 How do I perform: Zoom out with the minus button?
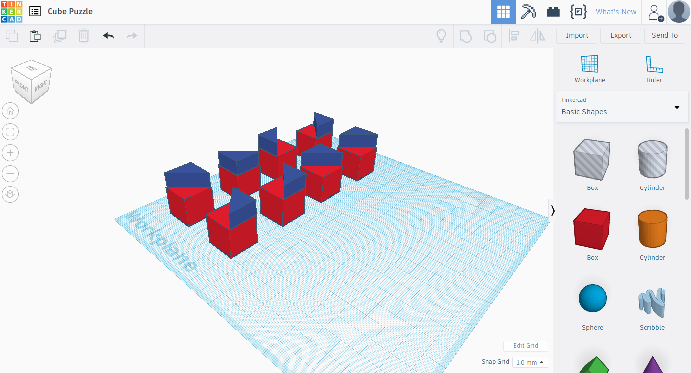(x=10, y=174)
